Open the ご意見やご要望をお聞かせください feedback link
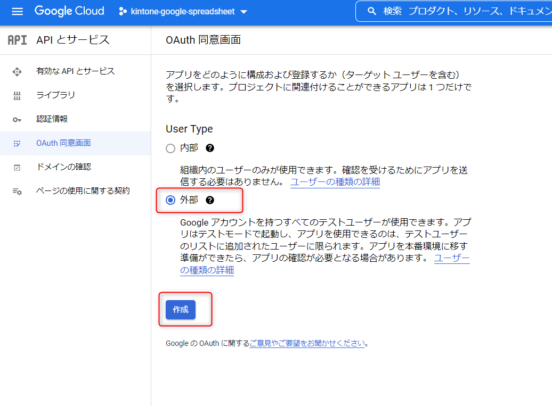 (307, 343)
